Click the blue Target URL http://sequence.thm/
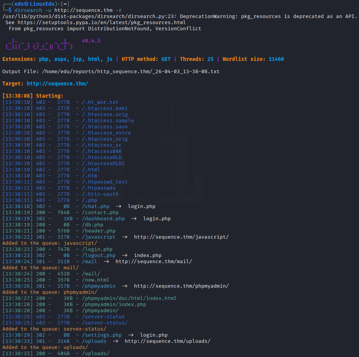Viewport: 359px width, 357px height. tap(57, 84)
